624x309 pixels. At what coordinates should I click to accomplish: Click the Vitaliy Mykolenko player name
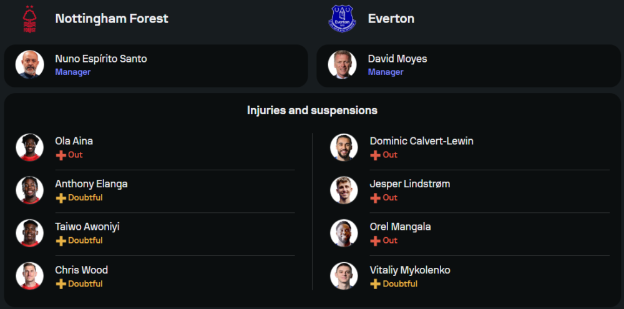point(410,270)
